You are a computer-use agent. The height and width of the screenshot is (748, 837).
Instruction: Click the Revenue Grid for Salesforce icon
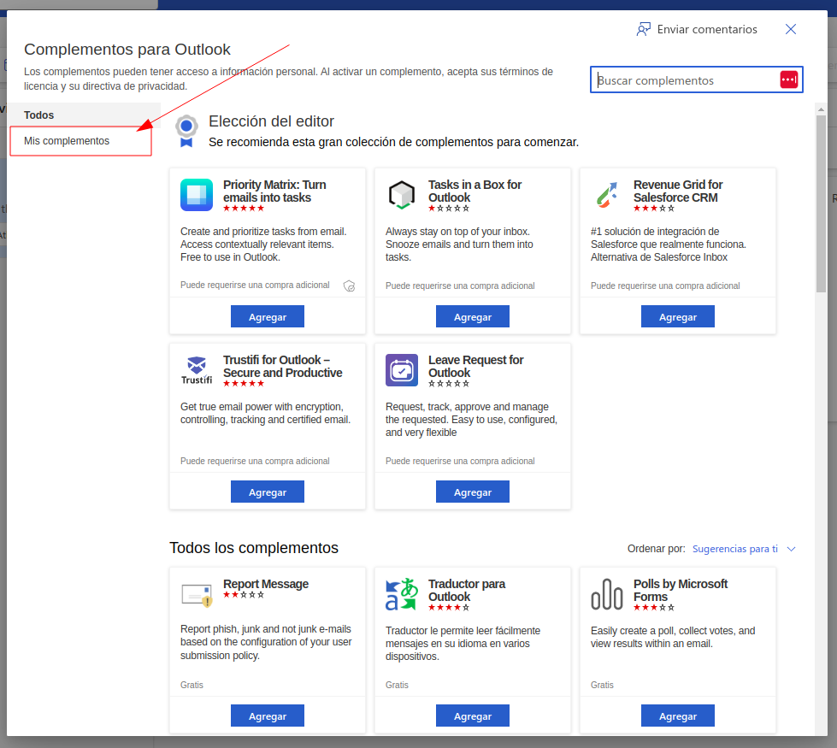pos(607,195)
